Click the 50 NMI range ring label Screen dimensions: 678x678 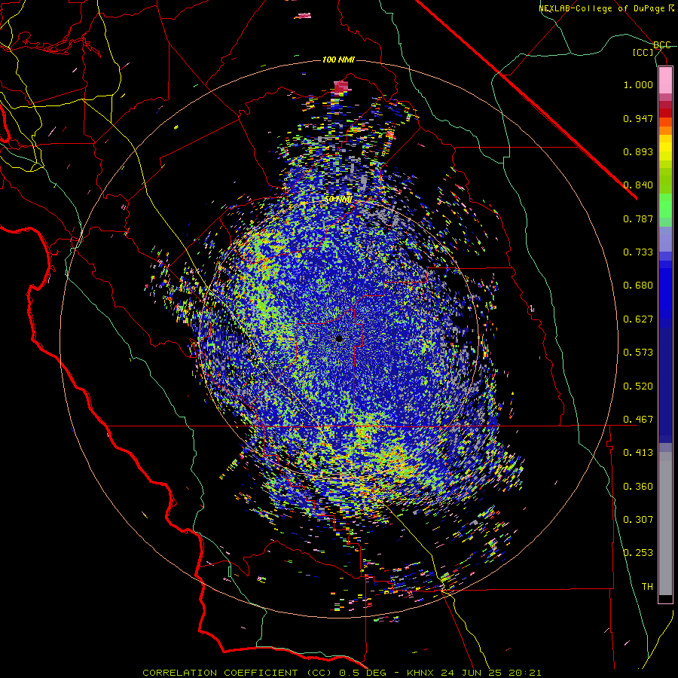337,200
